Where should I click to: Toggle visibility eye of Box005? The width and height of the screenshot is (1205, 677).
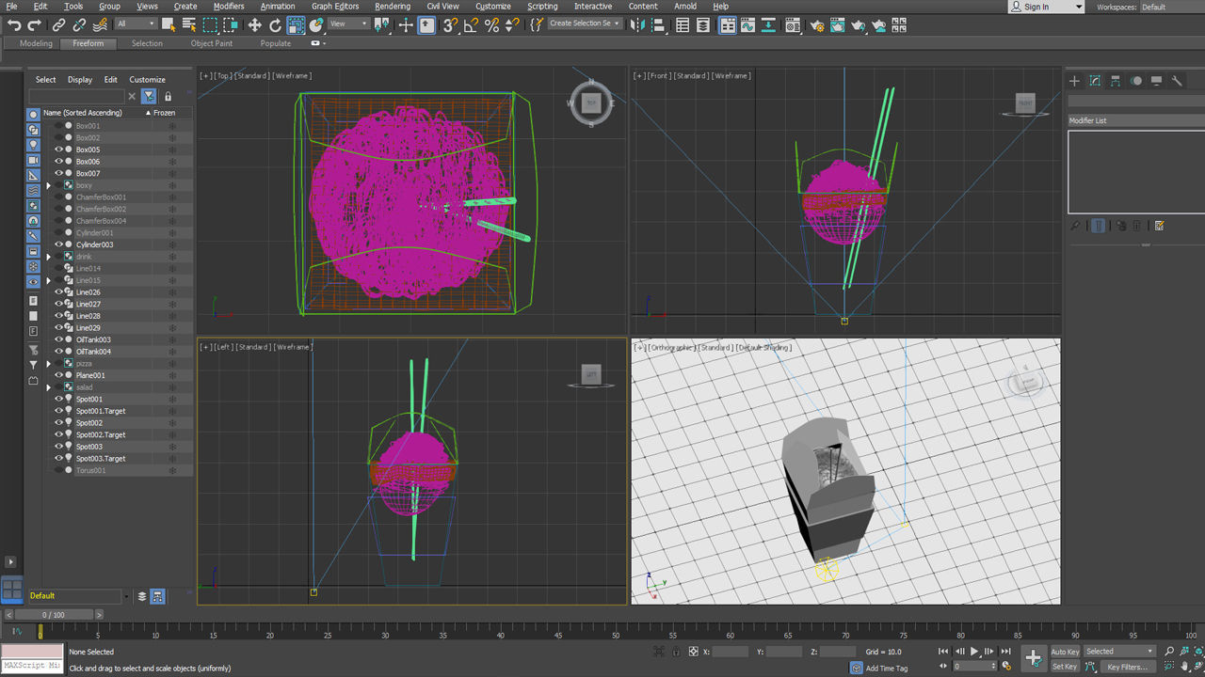pyautogui.click(x=58, y=150)
